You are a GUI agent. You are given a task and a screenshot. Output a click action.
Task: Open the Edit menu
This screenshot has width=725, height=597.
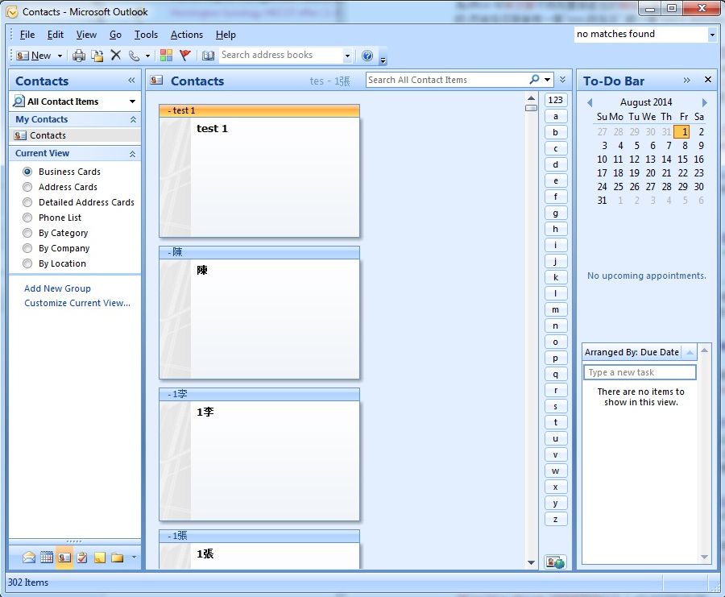56,35
